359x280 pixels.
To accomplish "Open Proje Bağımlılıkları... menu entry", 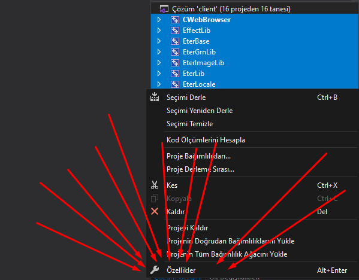I will (252, 156).
